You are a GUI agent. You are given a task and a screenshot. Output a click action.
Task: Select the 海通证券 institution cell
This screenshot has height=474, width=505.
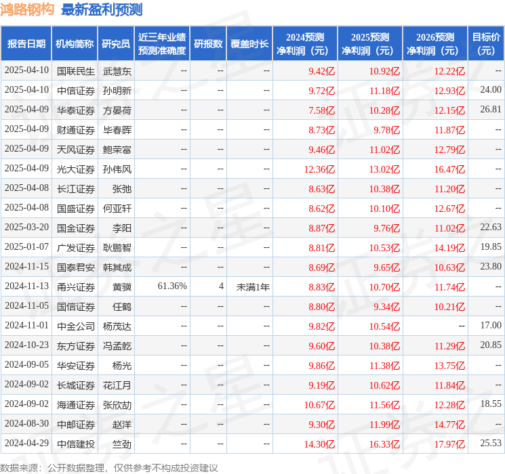tap(76, 405)
